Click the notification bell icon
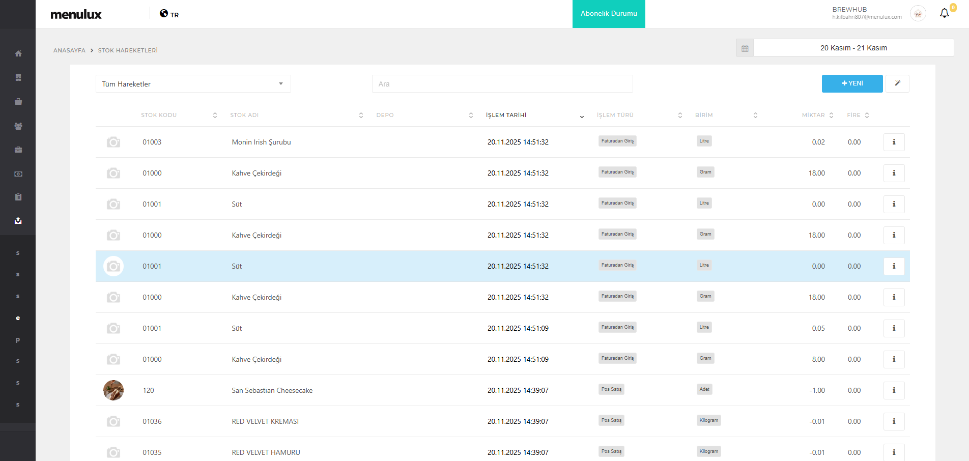 (x=944, y=13)
